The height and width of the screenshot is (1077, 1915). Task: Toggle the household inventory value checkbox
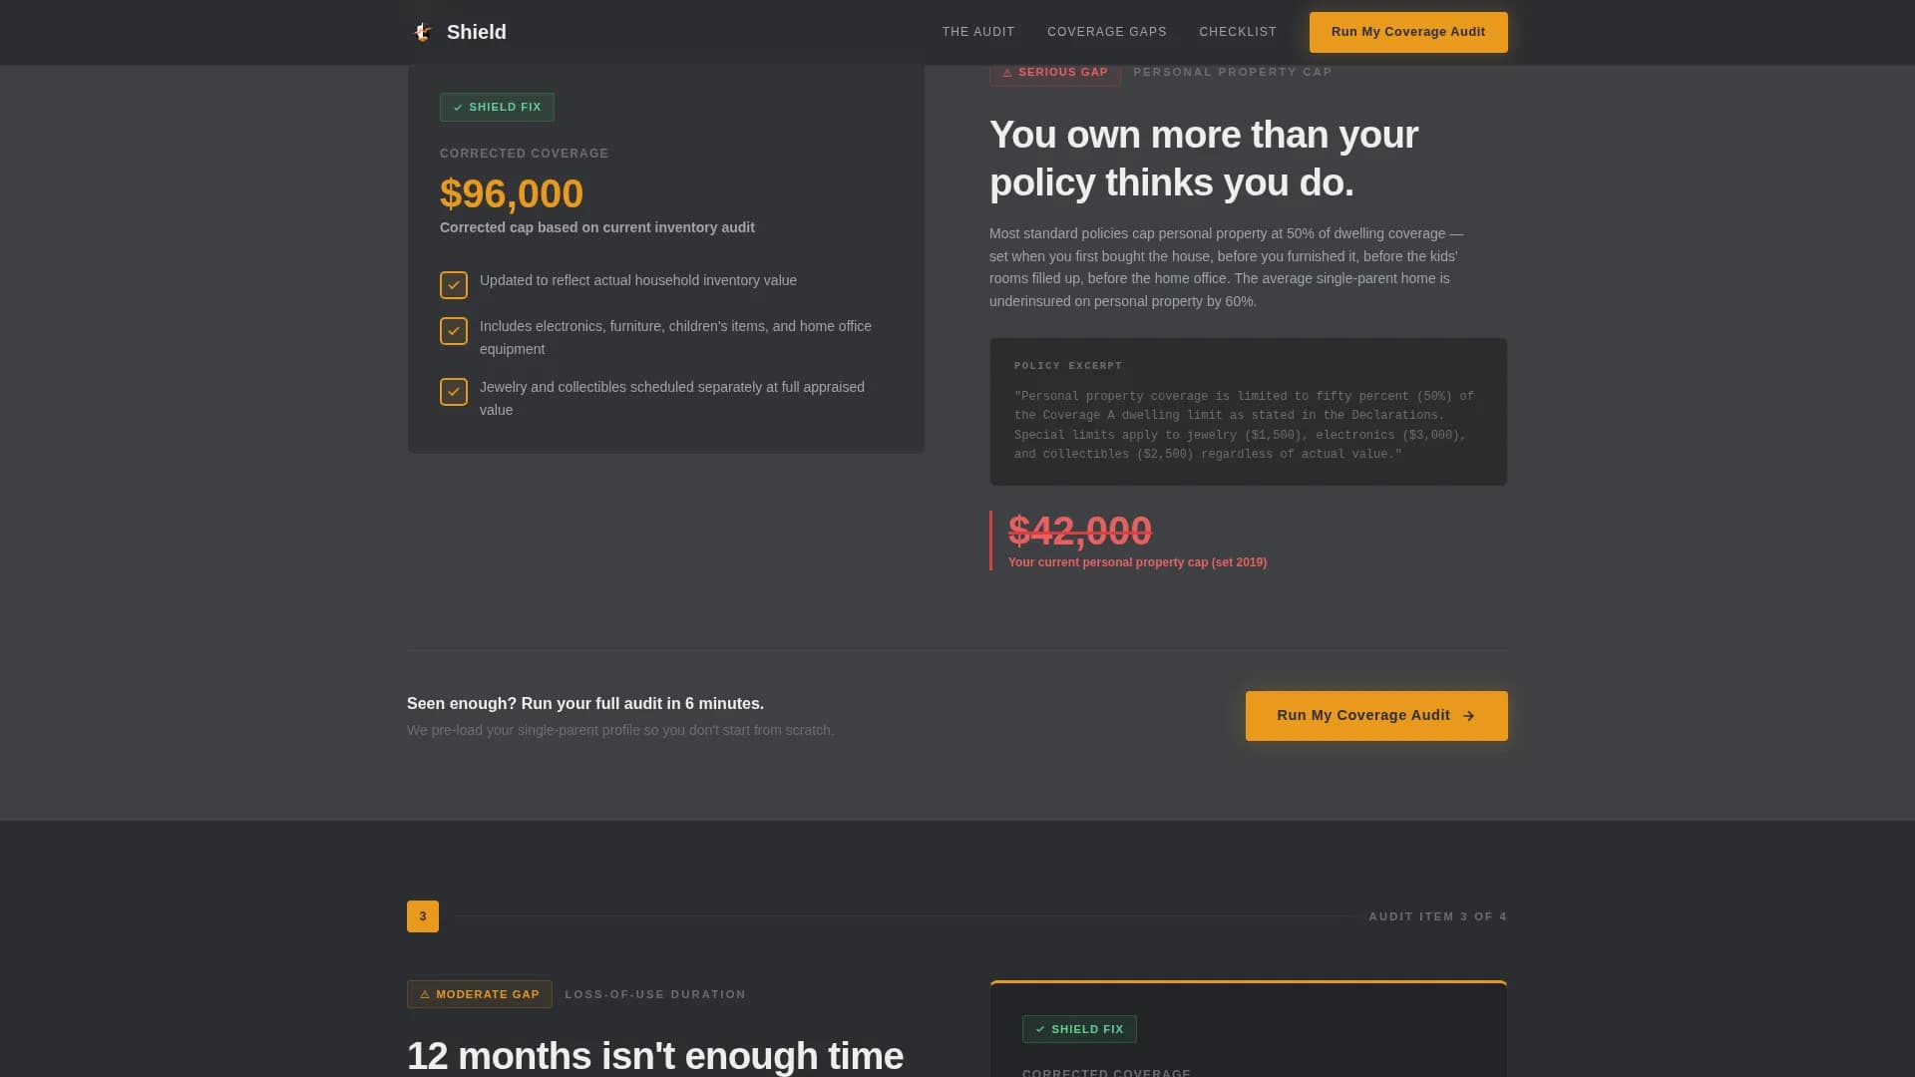[454, 285]
